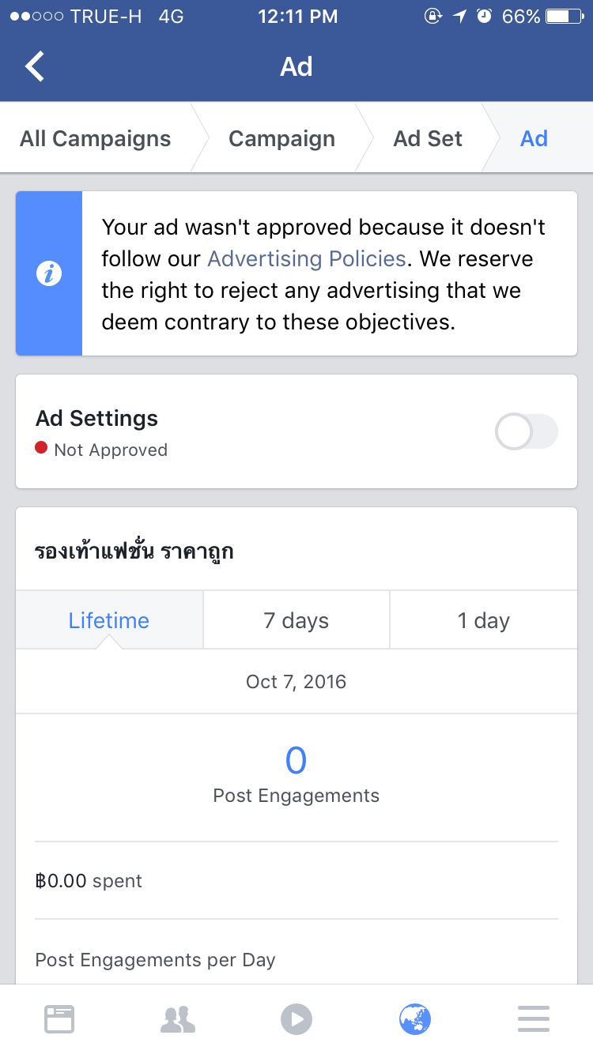Go to Campaign breadcrumb
This screenshot has height=1054, width=593.
pyautogui.click(x=281, y=139)
